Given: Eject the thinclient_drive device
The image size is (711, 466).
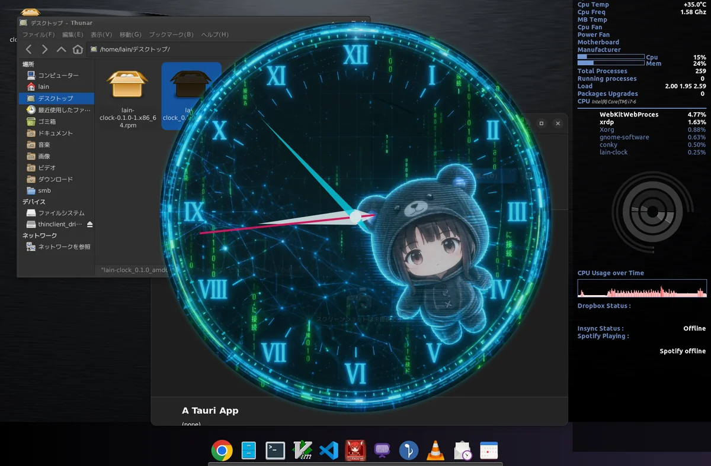Looking at the screenshot, I should pos(89,225).
